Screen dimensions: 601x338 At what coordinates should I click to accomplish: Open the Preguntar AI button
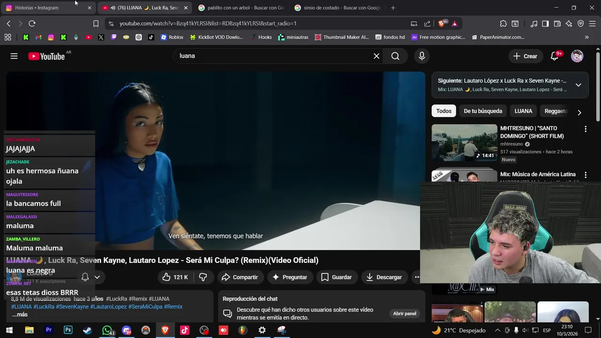click(x=290, y=277)
